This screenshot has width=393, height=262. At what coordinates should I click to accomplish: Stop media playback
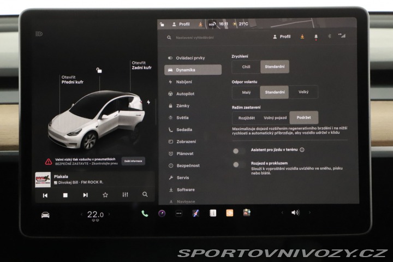click(65, 195)
